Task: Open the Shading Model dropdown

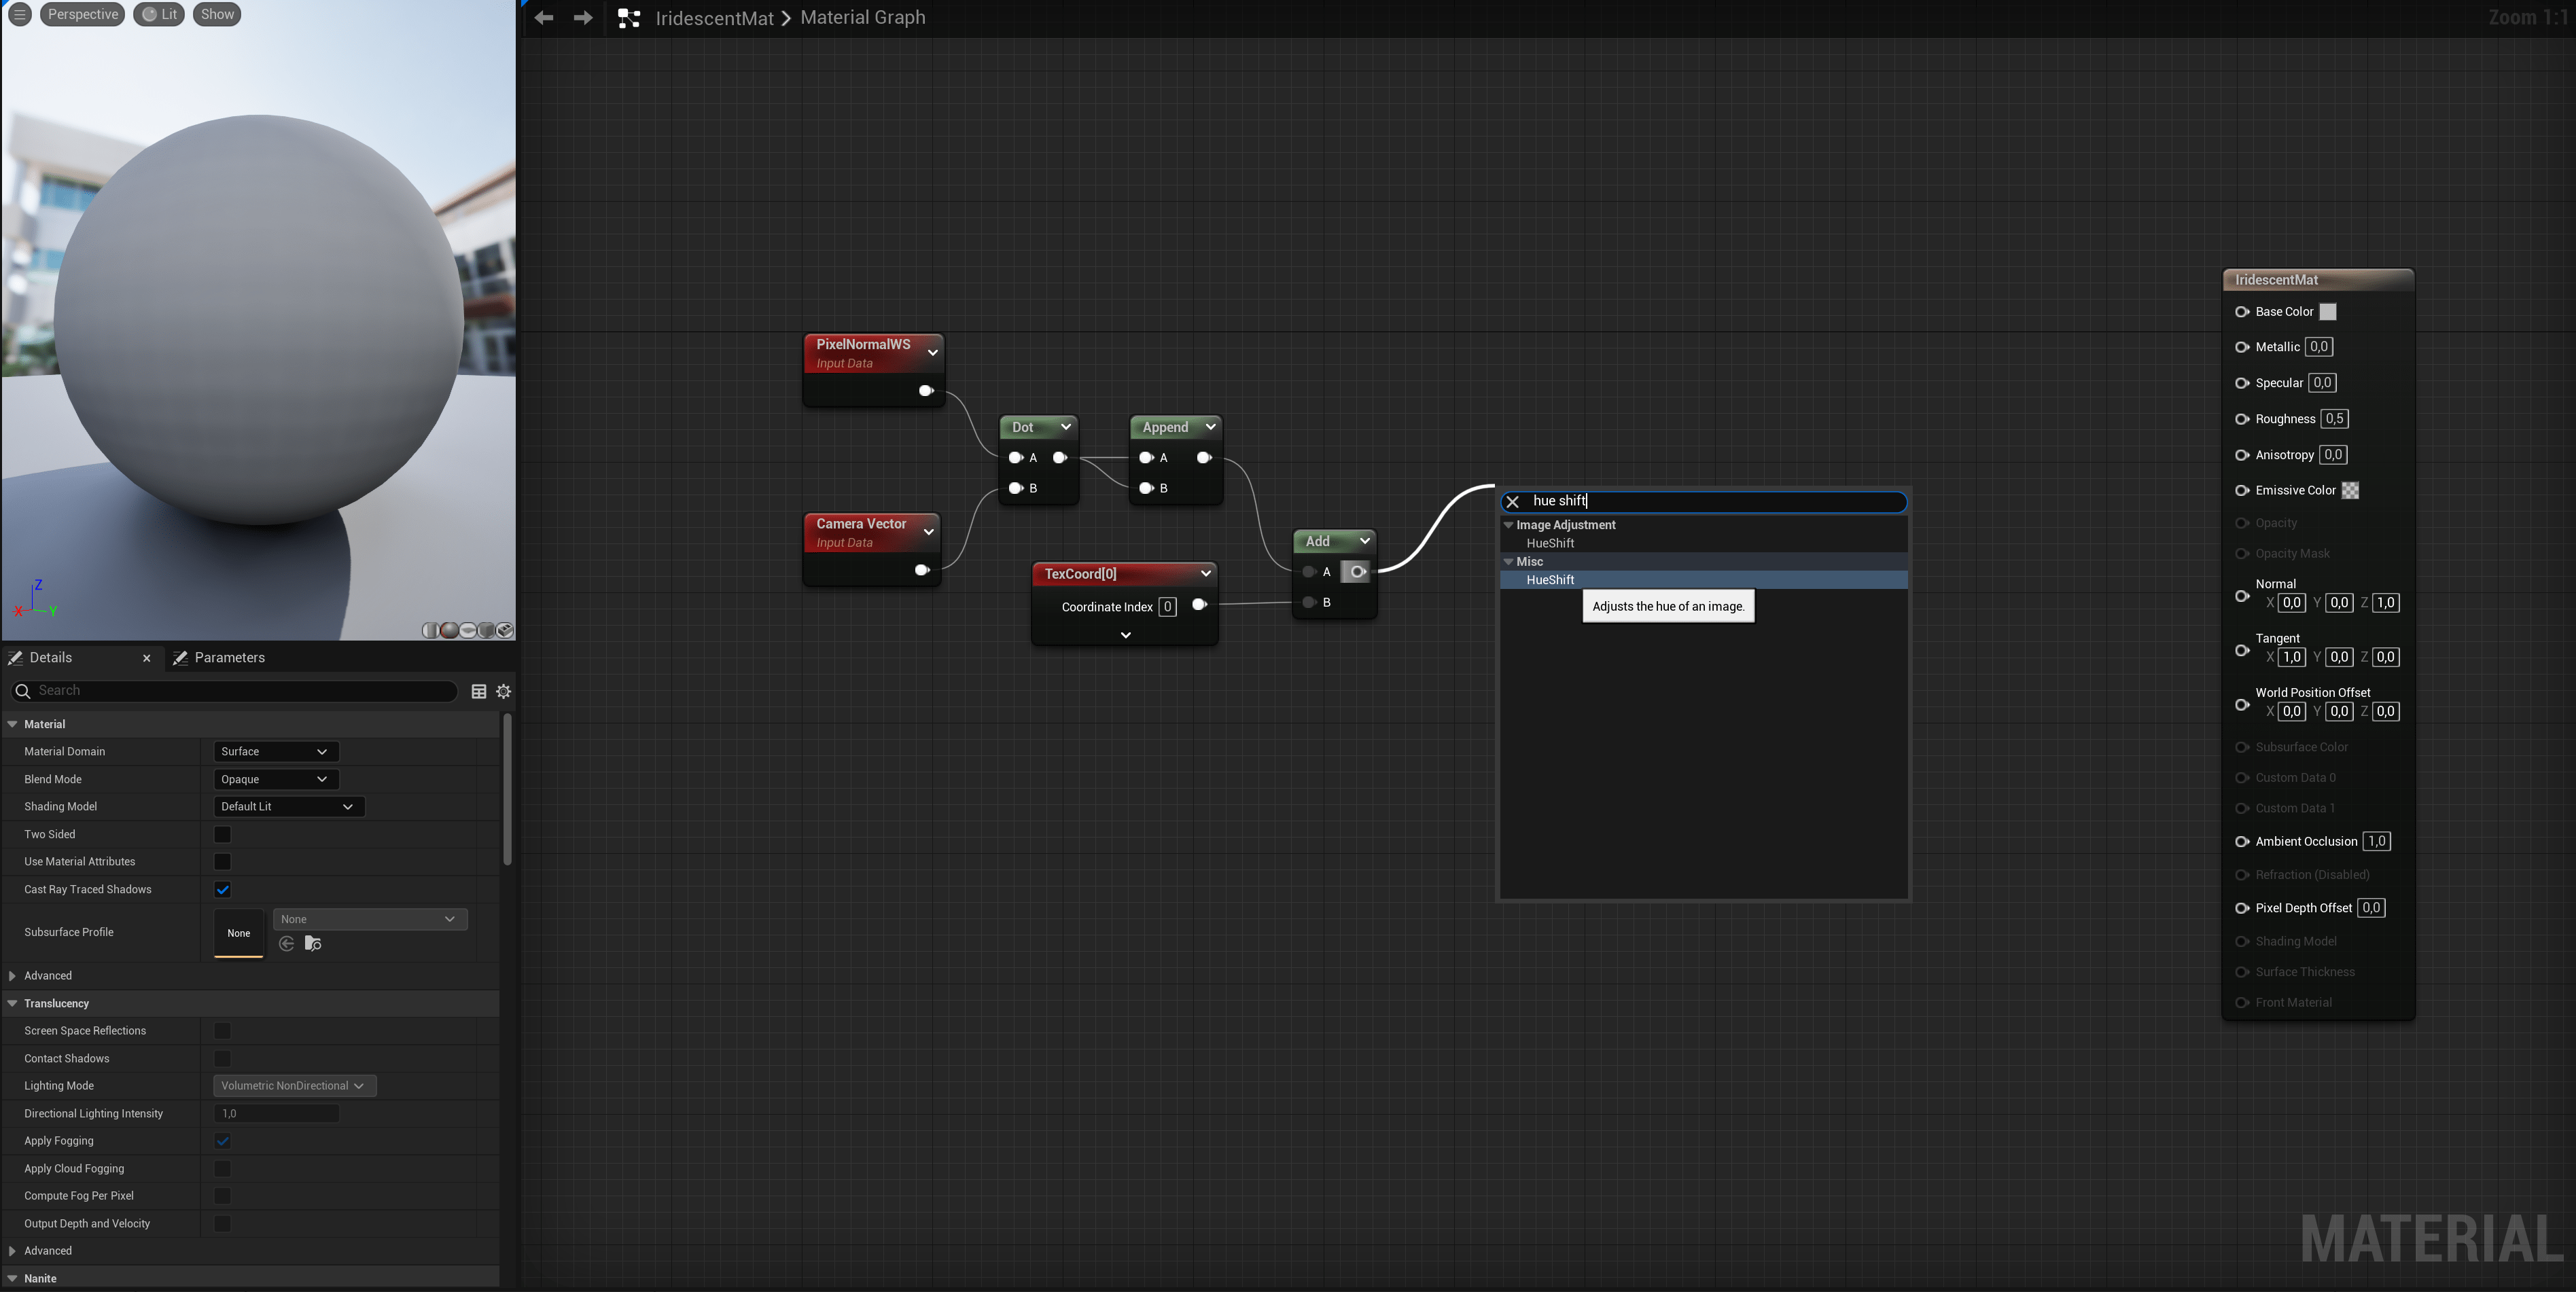Action: 287,806
